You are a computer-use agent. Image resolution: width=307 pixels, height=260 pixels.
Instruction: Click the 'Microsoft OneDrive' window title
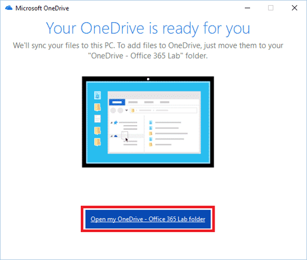point(42,8)
